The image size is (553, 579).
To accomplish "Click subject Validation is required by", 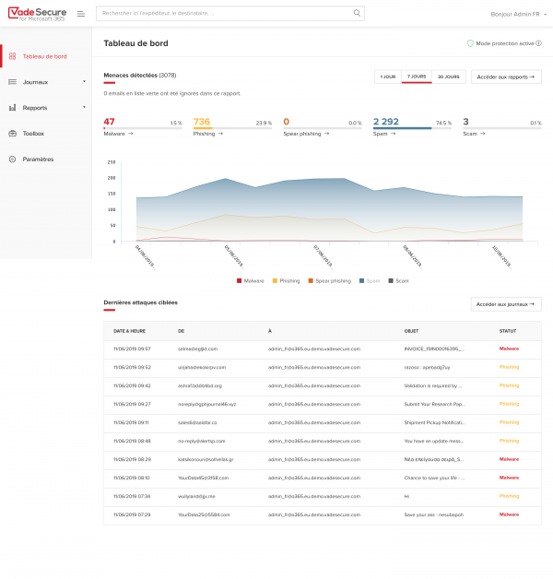I will (x=432, y=386).
